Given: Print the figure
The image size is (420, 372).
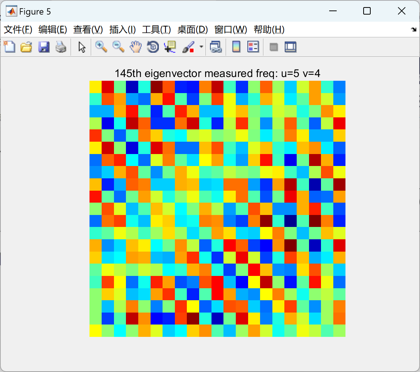Looking at the screenshot, I should [x=61, y=47].
